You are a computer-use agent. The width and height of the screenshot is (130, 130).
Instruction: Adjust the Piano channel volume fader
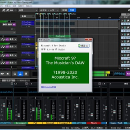[77, 106]
